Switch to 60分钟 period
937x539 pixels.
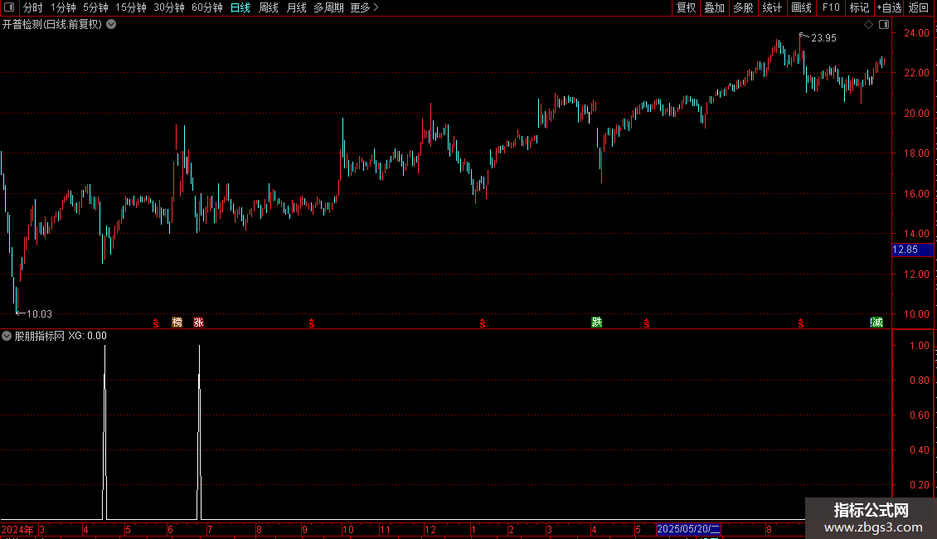coord(206,7)
